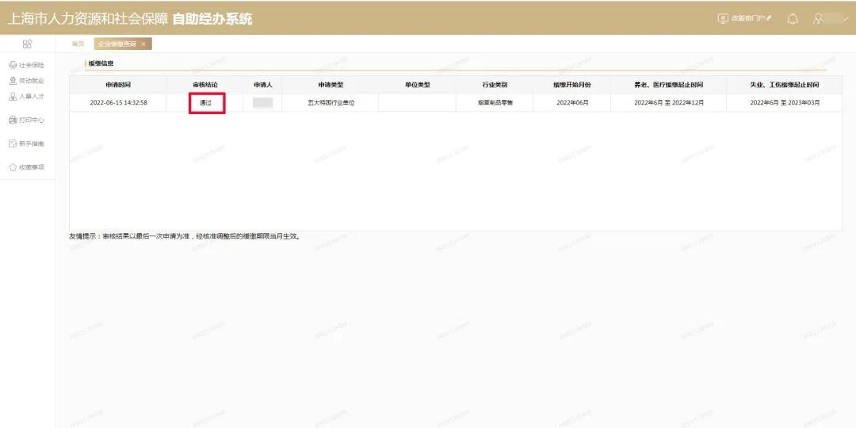Click the grid menu icon atop the sidebar
Screen dimensions: 856x428
pyautogui.click(x=27, y=44)
